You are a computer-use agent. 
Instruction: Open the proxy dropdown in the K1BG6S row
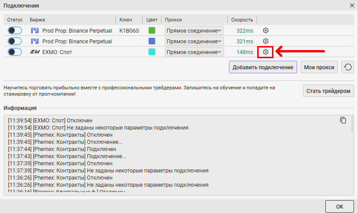[194, 30]
